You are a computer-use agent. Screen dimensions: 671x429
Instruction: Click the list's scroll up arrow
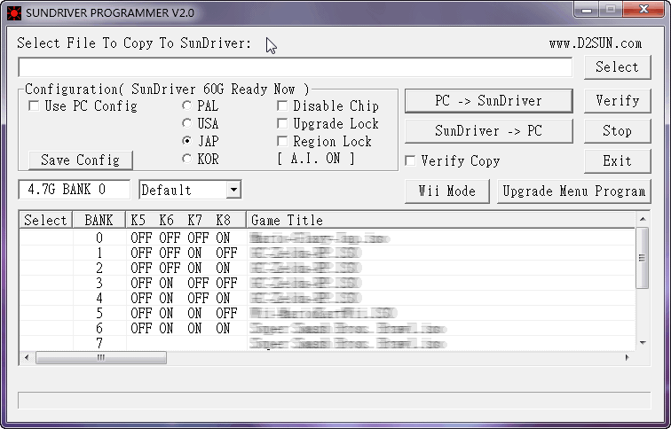coord(643,219)
